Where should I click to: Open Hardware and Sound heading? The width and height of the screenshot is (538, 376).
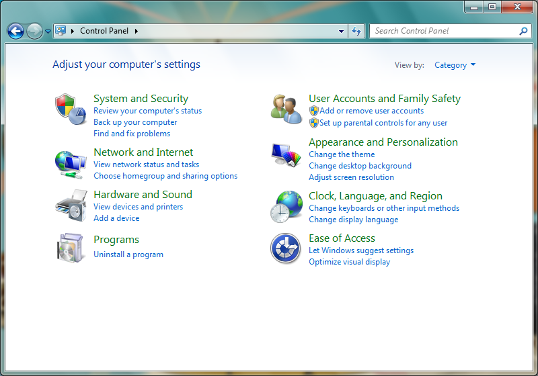pos(143,195)
